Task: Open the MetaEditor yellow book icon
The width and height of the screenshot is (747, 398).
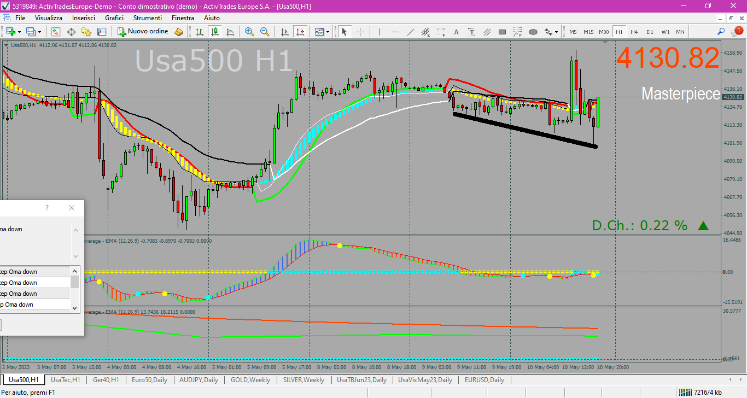Action: [x=179, y=32]
